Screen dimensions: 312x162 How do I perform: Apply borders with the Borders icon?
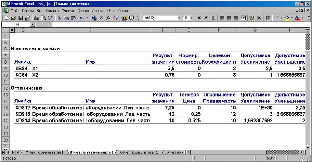pos(276,18)
